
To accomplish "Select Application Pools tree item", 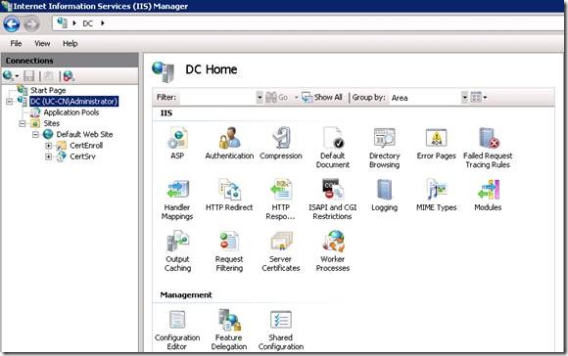I will coord(71,112).
